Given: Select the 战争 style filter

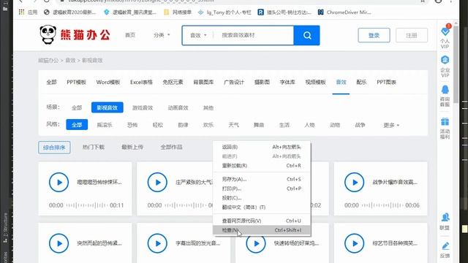Looking at the screenshot, I should 360,125.
